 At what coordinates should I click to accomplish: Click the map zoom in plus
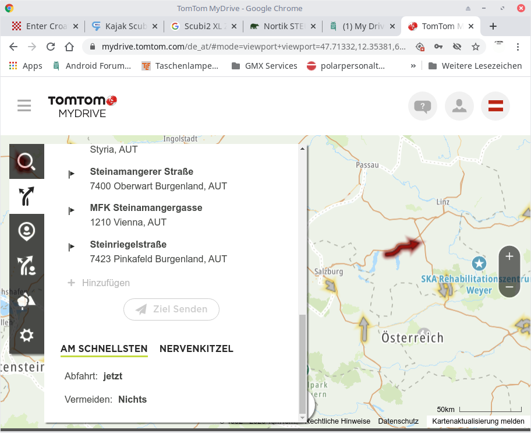(x=509, y=256)
